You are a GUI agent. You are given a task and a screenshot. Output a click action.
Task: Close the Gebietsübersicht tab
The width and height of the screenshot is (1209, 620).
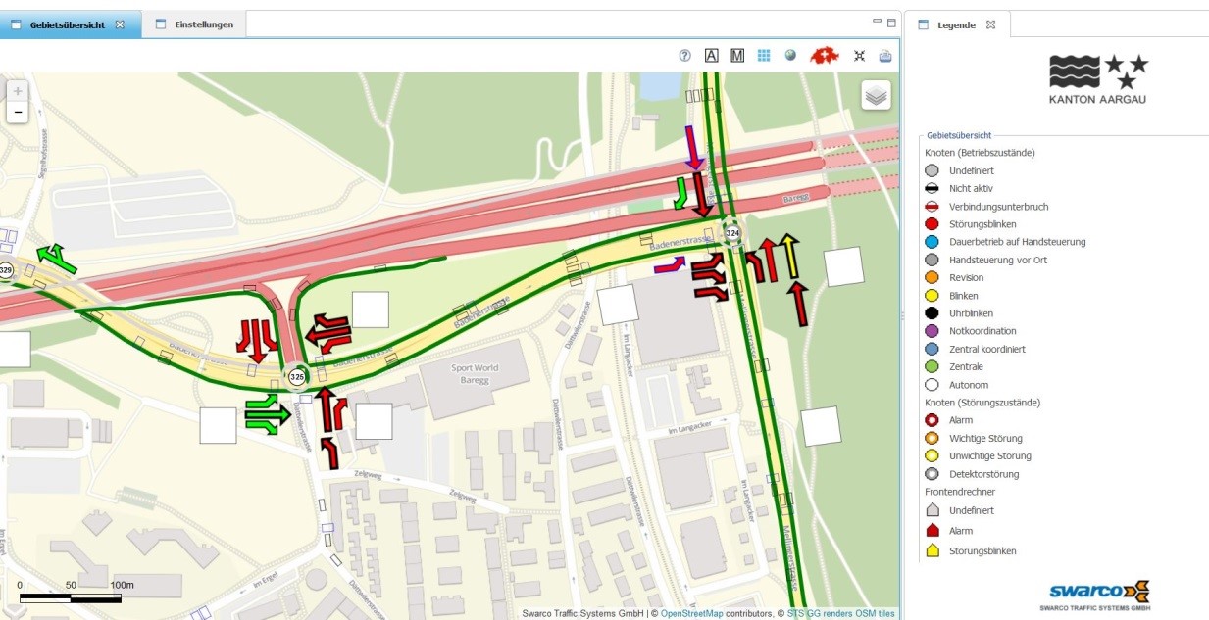120,24
